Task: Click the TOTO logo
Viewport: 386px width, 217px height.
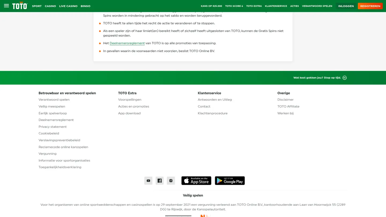Action: (x=20, y=6)
